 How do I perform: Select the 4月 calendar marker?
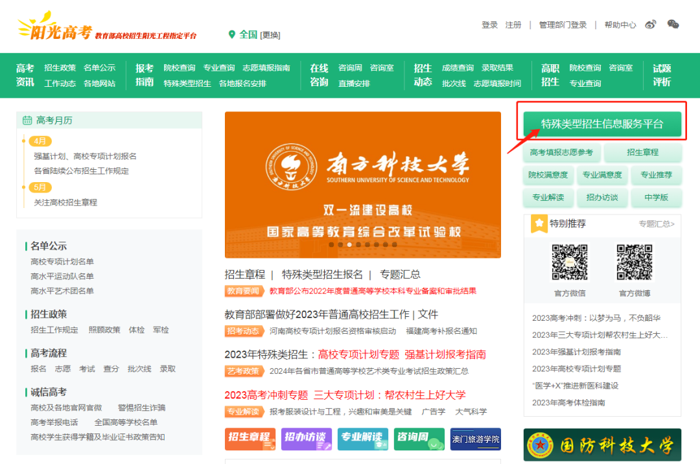pyautogui.click(x=40, y=141)
